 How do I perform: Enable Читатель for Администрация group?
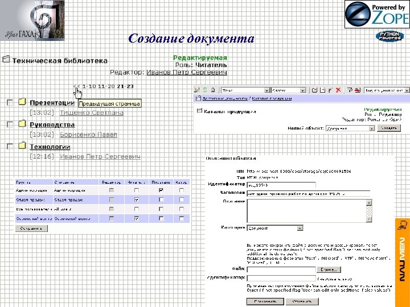tap(136, 190)
